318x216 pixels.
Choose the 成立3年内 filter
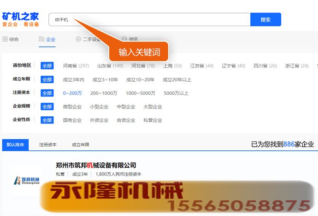click(73, 80)
